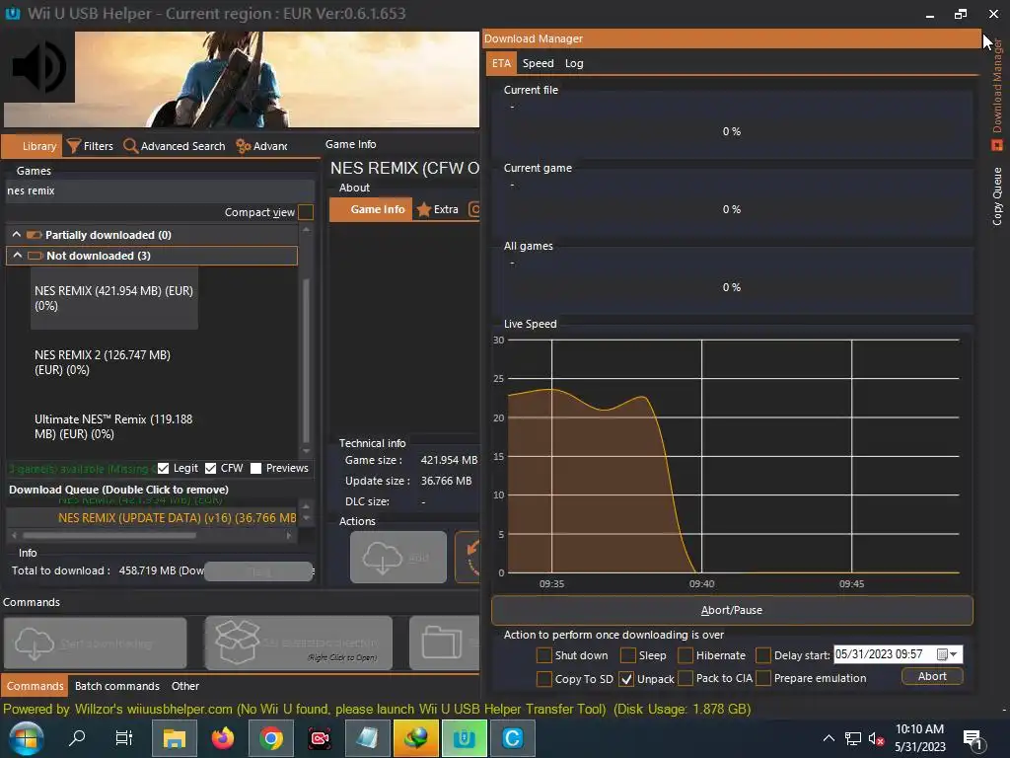Click download queue scroll up arrow
The height and width of the screenshot is (758, 1010).
307,506
